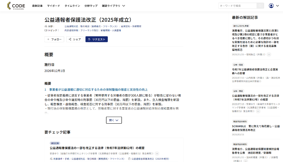Click the search magnifier button
The image size is (283, 162).
260,6
